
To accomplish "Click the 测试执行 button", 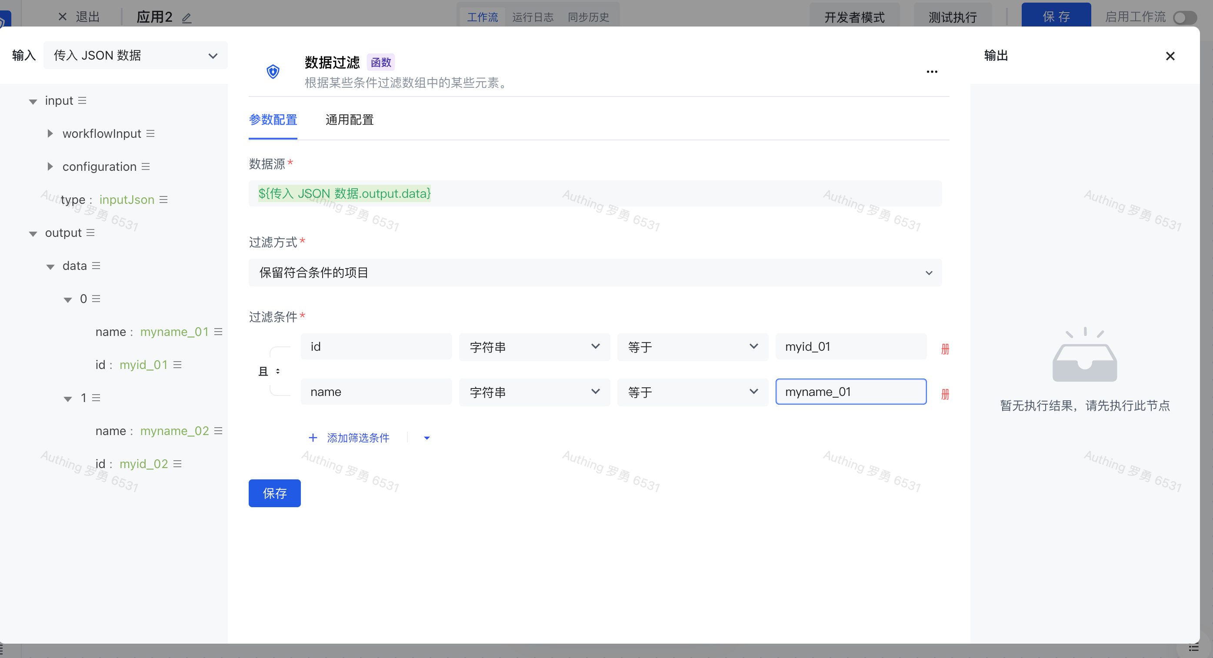I will 952,17.
